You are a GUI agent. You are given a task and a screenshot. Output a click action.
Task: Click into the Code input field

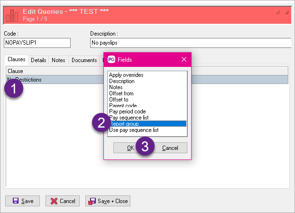pyautogui.click(x=37, y=43)
